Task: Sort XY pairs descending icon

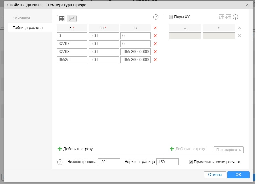Action: [221, 17]
